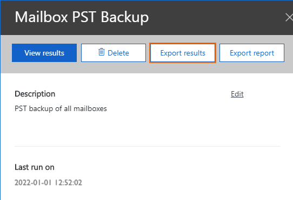Choose Export report

(x=252, y=53)
